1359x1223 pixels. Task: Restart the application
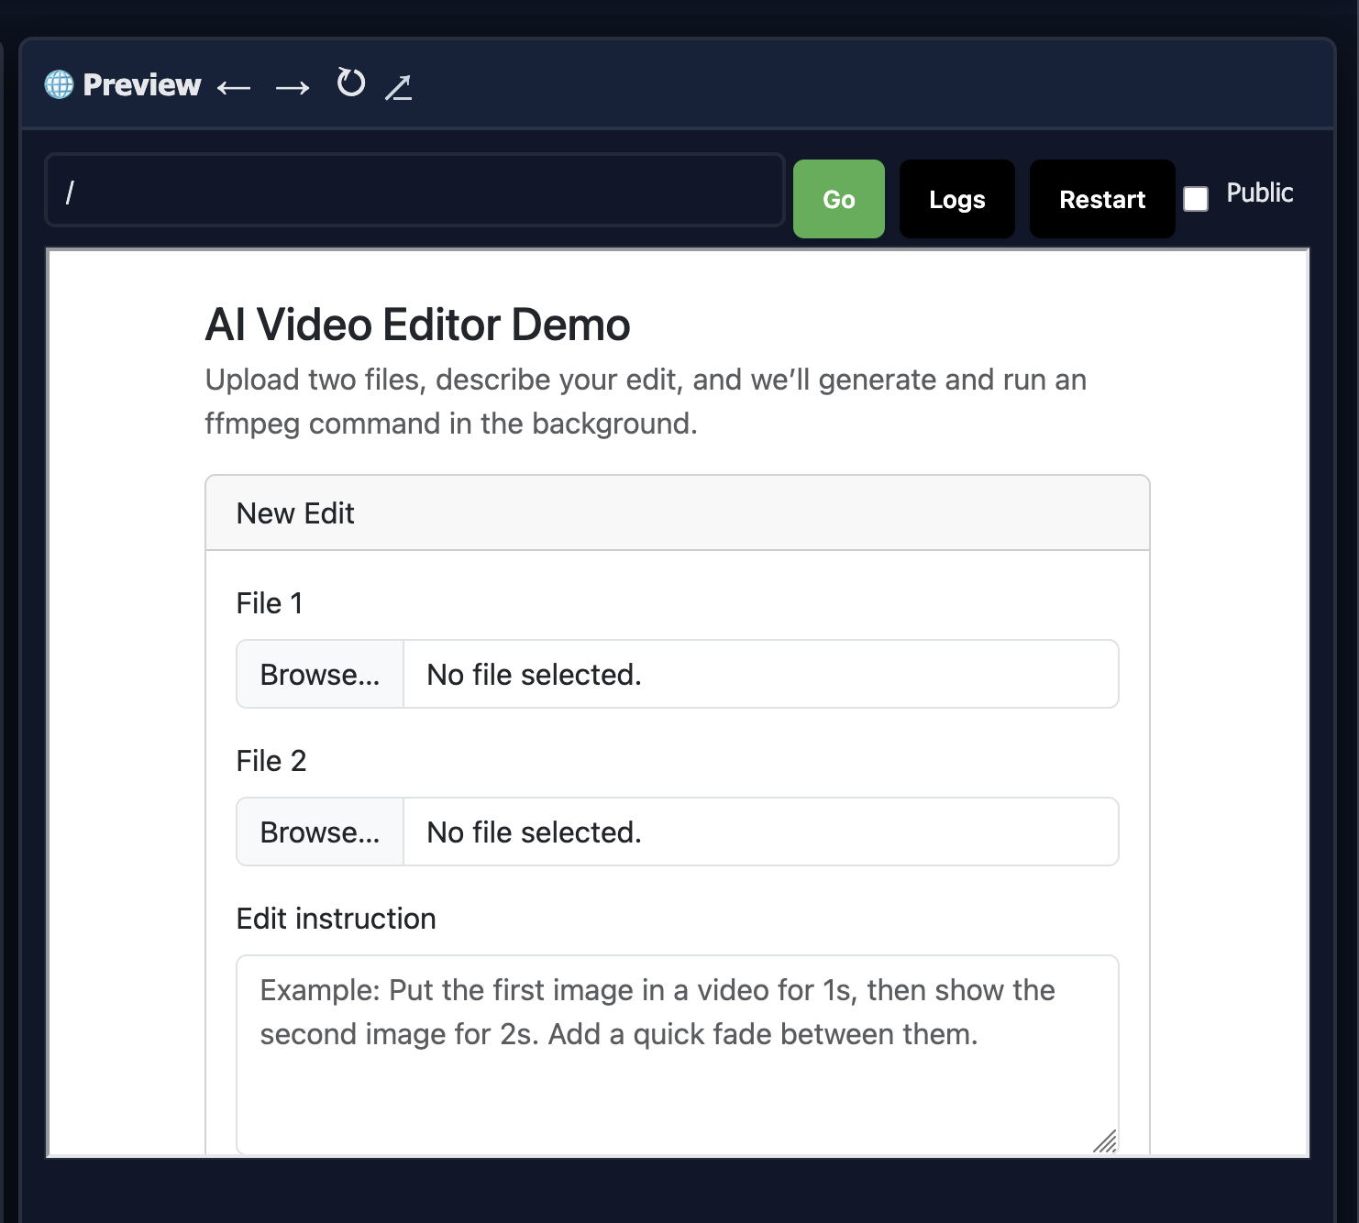(1101, 199)
